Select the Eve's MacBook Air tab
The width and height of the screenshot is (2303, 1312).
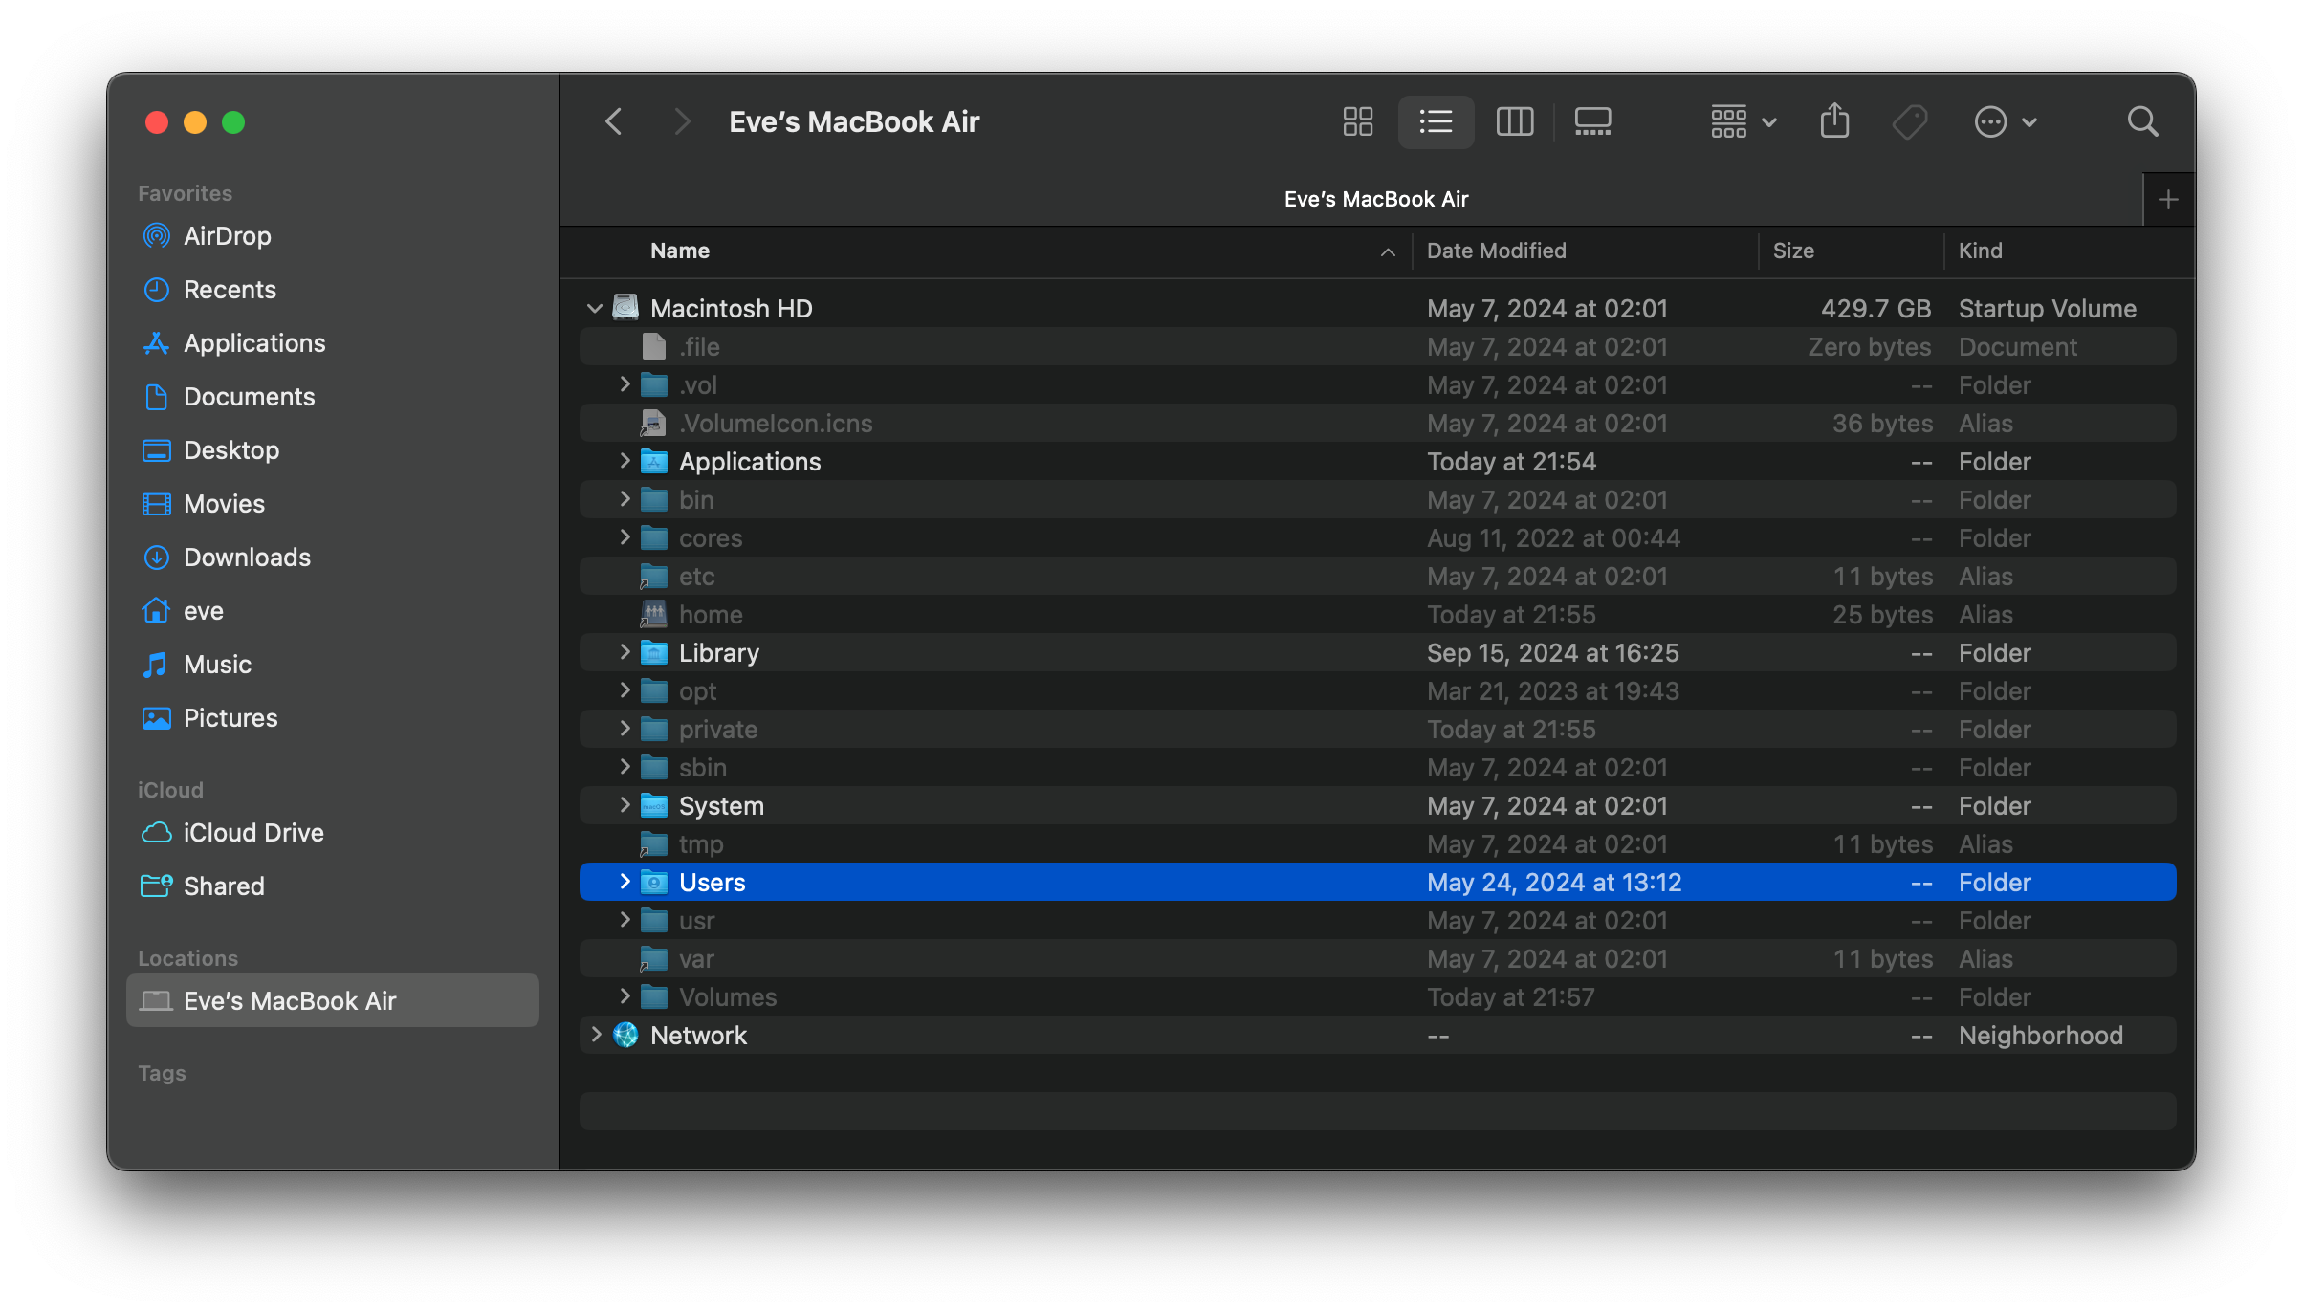1375,199
